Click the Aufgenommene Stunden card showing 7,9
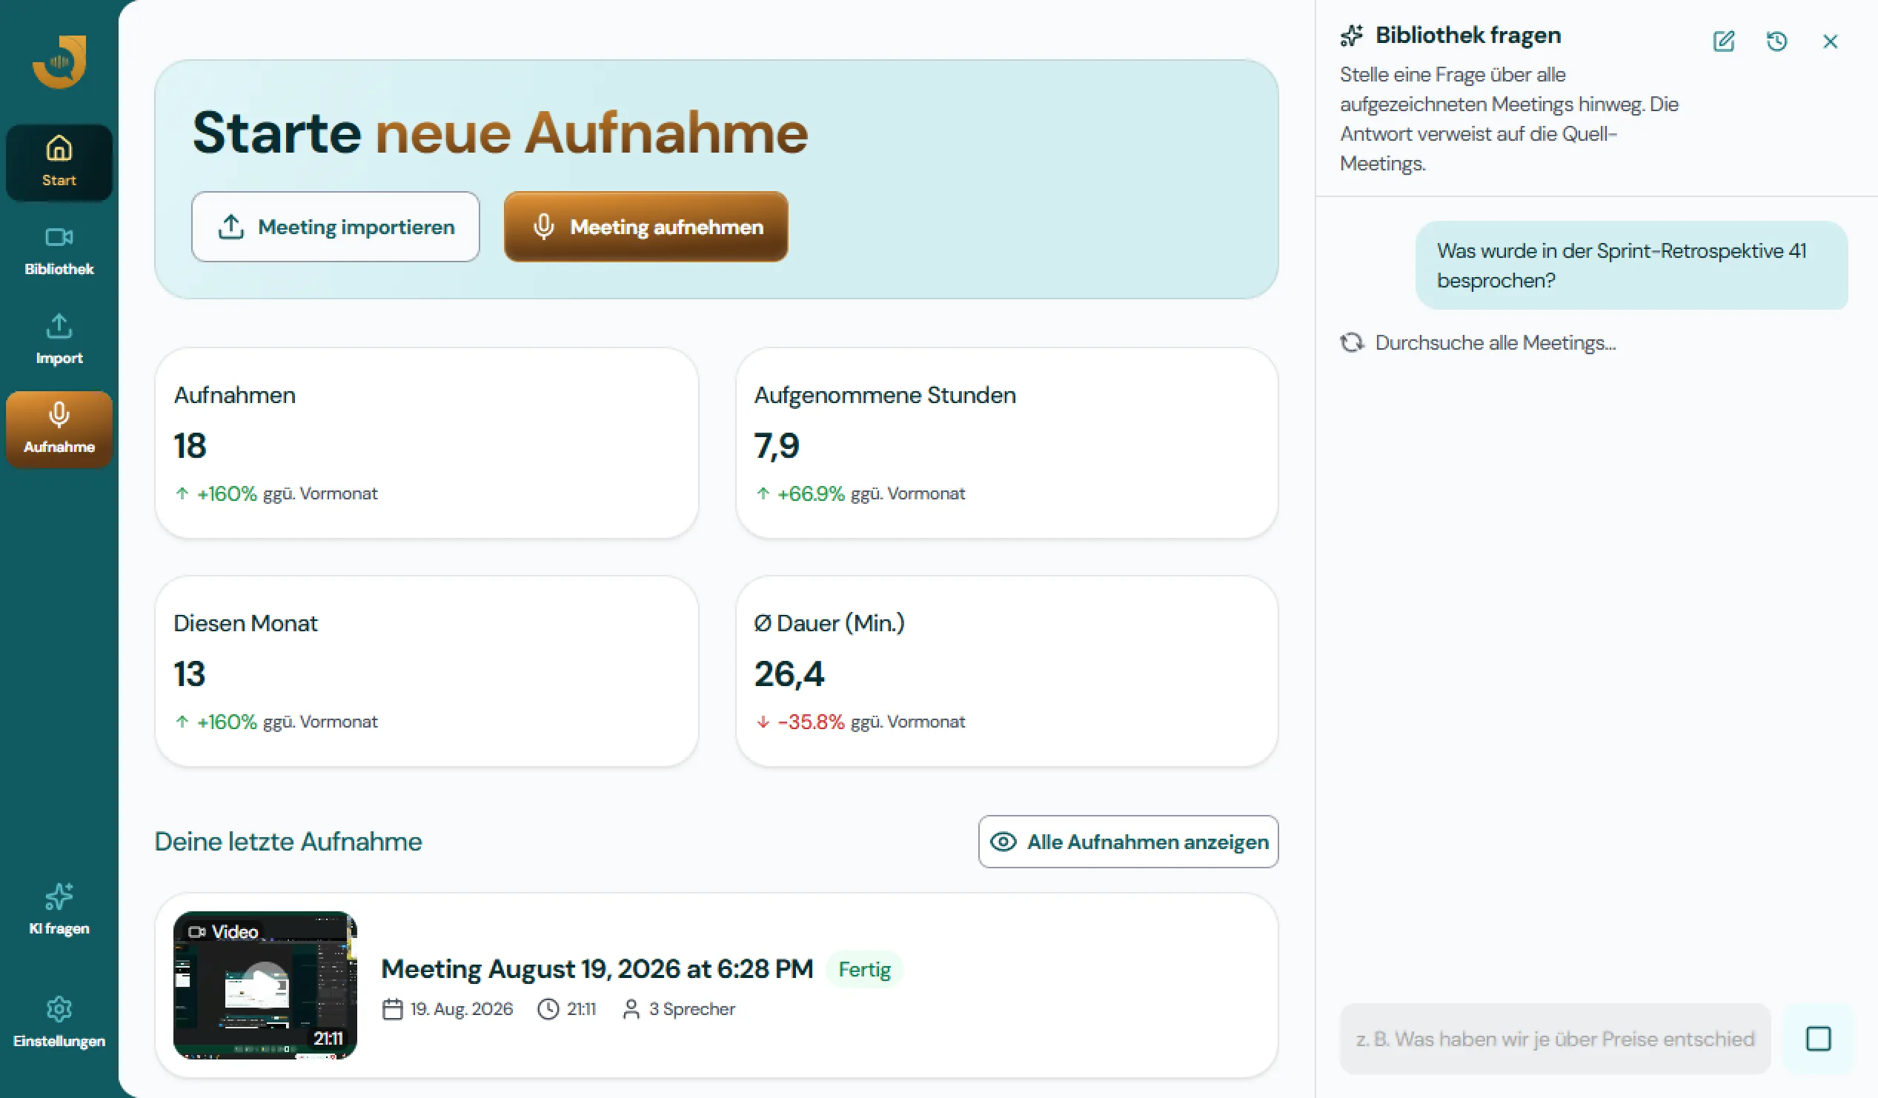The height and width of the screenshot is (1098, 1878). coord(1007,443)
